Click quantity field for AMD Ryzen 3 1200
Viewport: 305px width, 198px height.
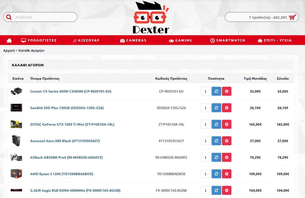(x=206, y=174)
